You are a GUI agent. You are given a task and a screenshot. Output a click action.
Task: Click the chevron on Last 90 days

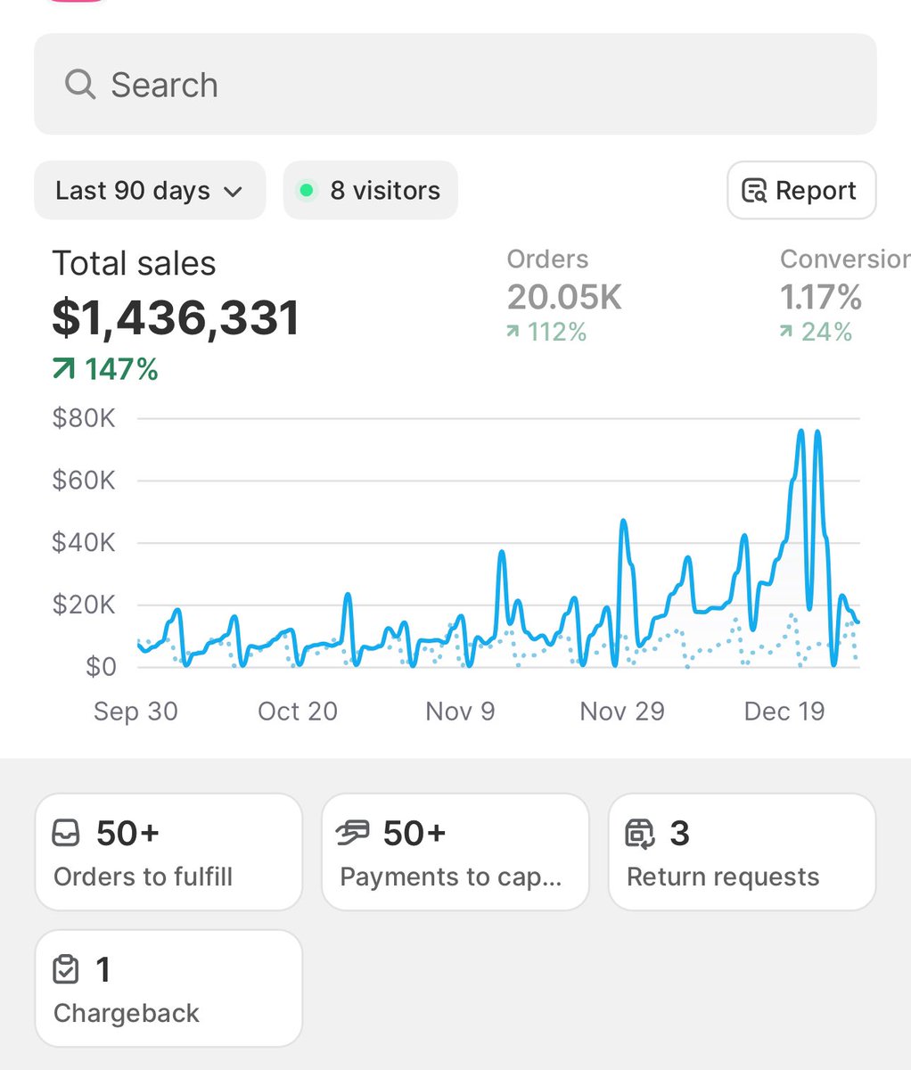tap(233, 192)
